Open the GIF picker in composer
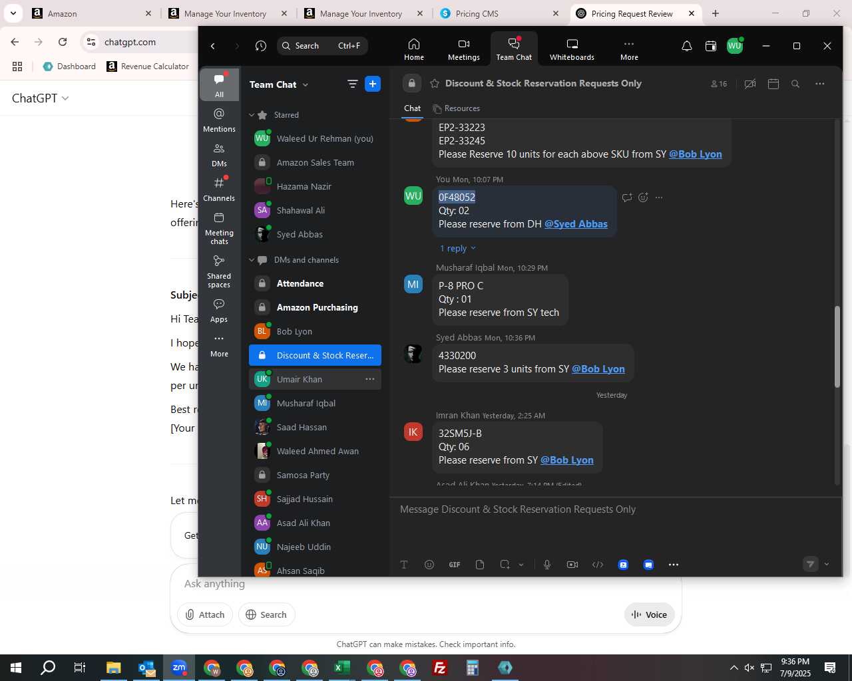852x681 pixels. 455,565
